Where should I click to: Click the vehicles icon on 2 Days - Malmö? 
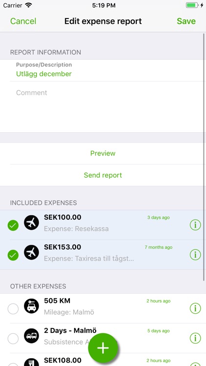tap(32, 336)
